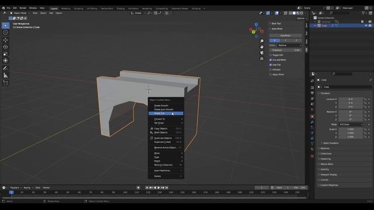Toggle the camera view icon

pyautogui.click(x=262, y=53)
